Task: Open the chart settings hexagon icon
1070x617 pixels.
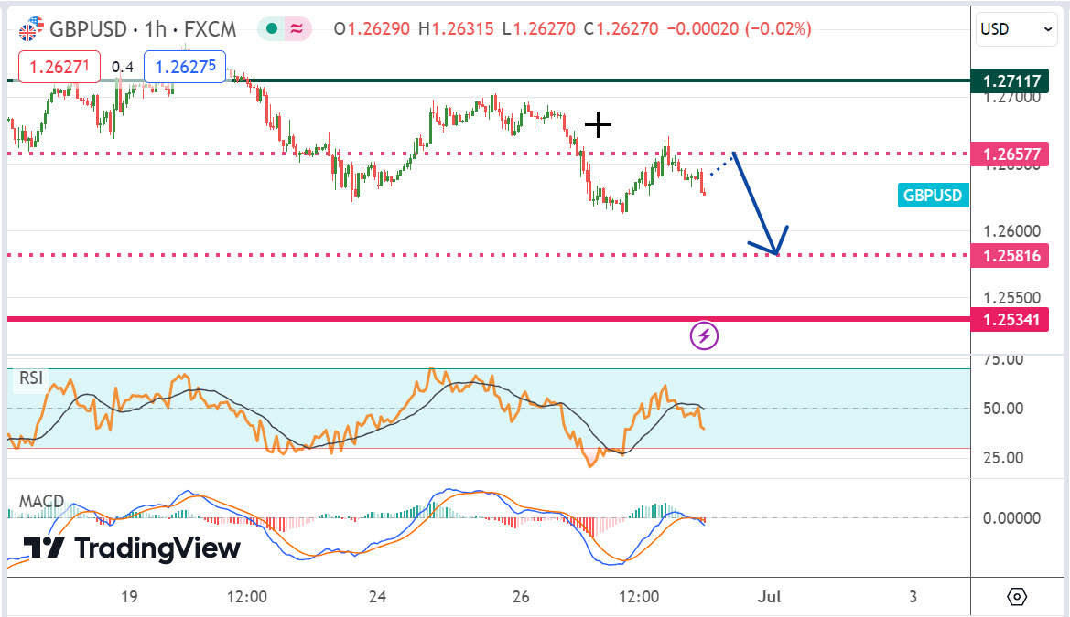Action: (1017, 597)
